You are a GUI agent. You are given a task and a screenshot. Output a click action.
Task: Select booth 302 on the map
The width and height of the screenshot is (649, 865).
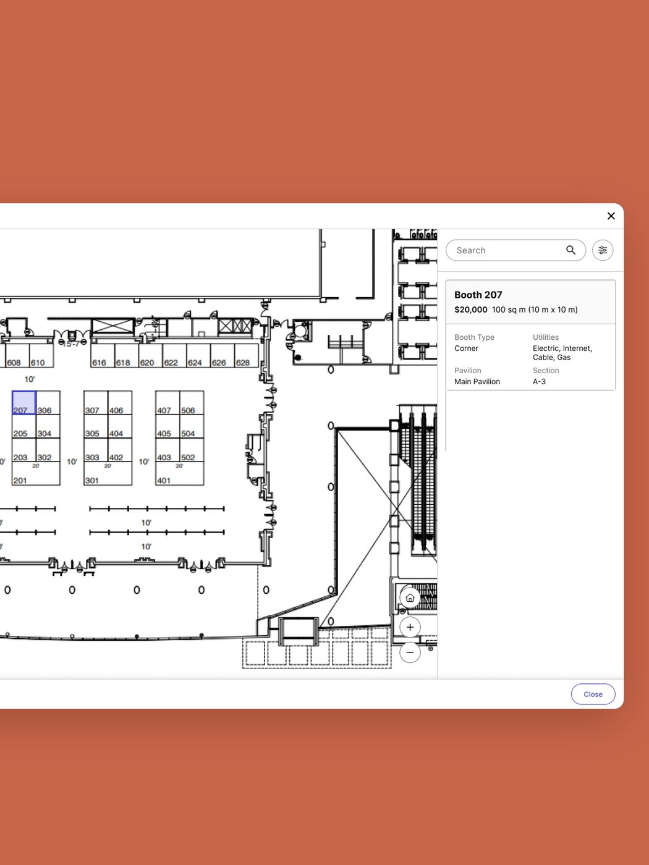(x=48, y=450)
